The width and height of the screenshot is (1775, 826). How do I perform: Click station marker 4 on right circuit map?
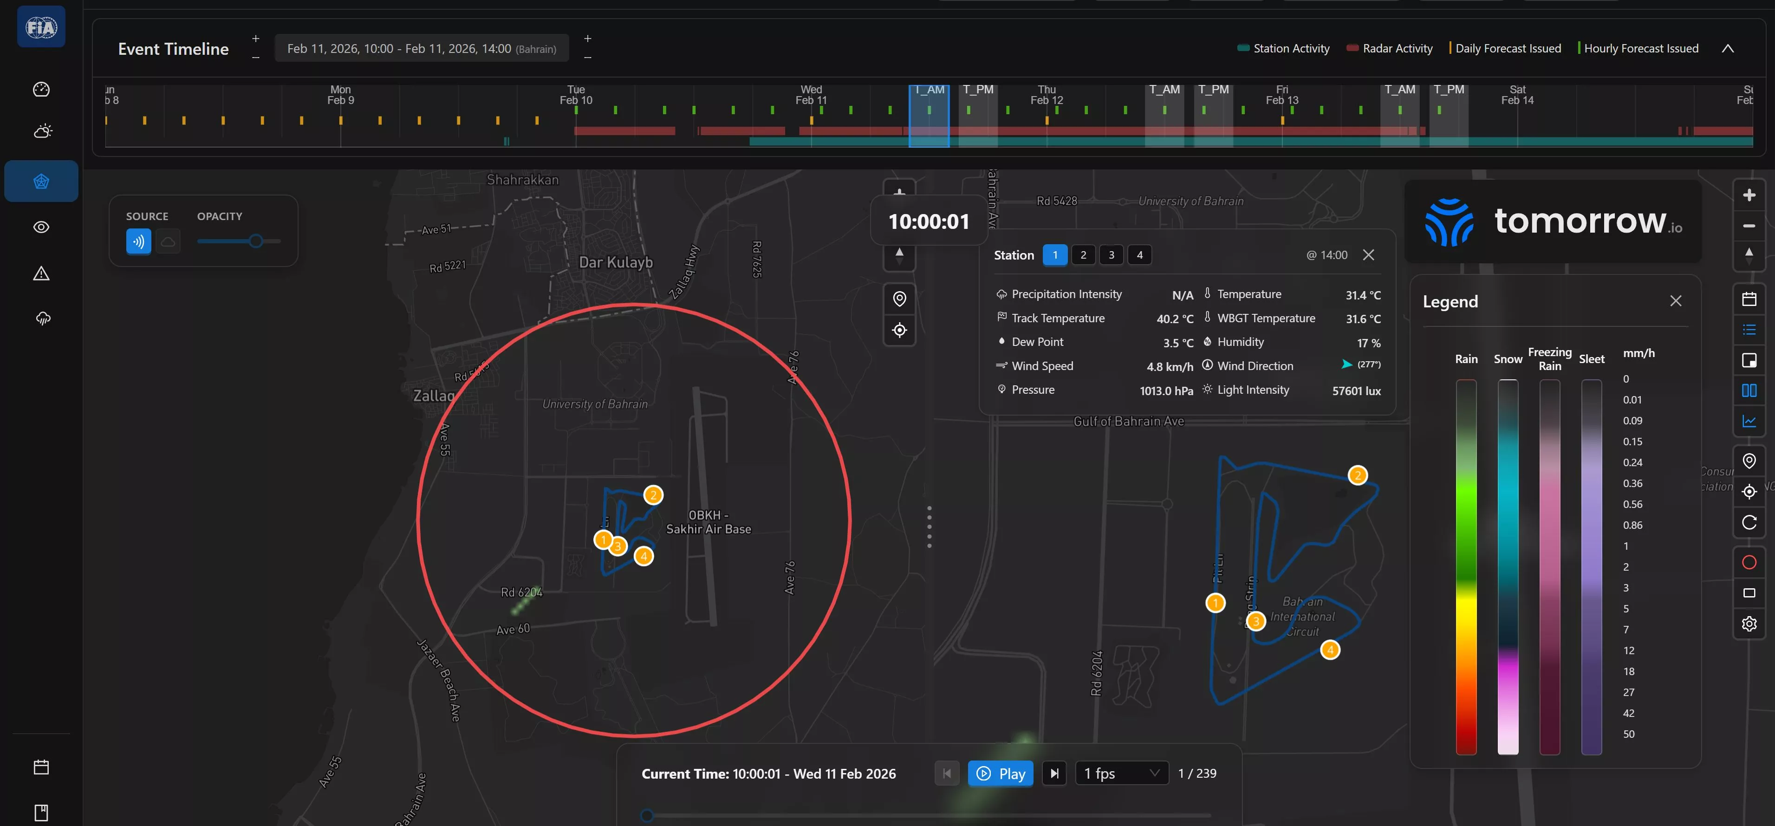(1330, 650)
